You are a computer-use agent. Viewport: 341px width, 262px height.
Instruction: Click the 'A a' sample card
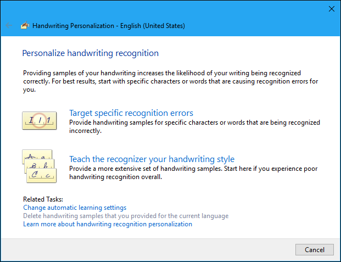pyautogui.click(x=34, y=157)
